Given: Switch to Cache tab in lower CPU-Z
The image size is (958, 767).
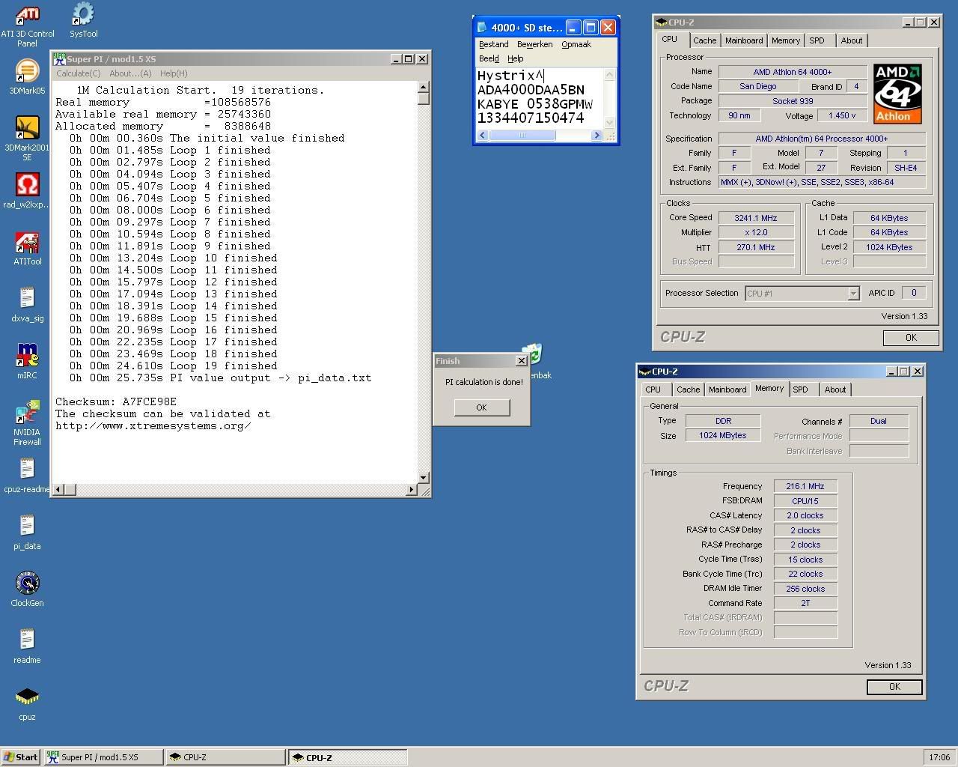Looking at the screenshot, I should point(689,389).
